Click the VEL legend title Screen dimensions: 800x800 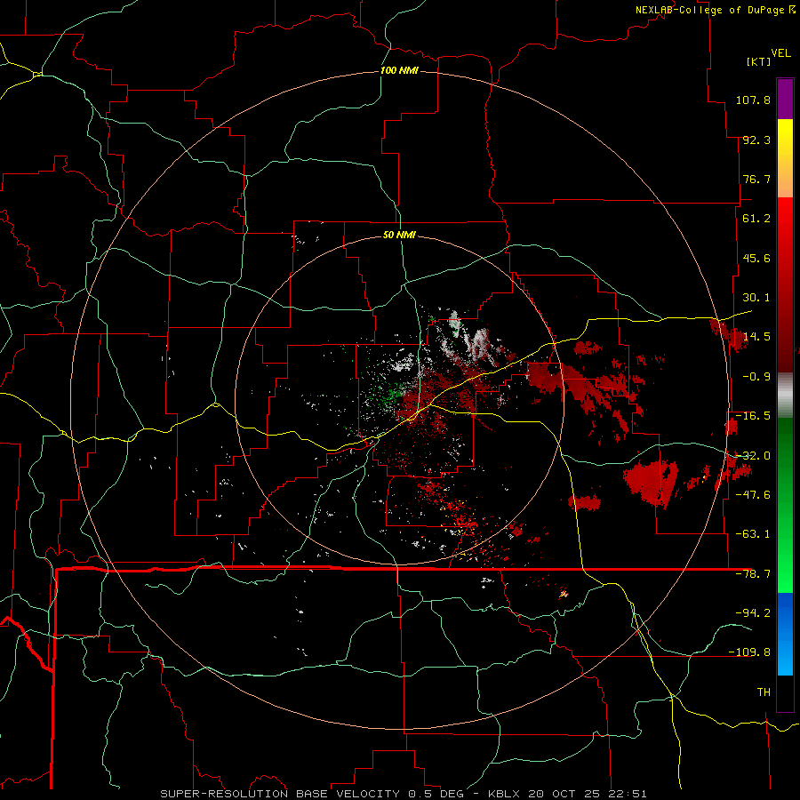pos(780,53)
